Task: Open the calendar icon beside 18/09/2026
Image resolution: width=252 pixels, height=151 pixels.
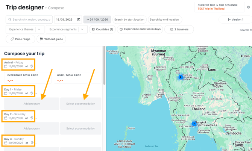Action: click(x=79, y=20)
